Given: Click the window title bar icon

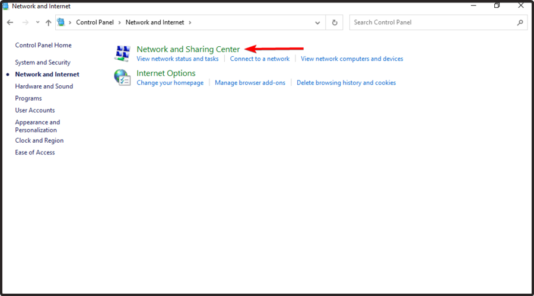Looking at the screenshot, I should pos(5,6).
